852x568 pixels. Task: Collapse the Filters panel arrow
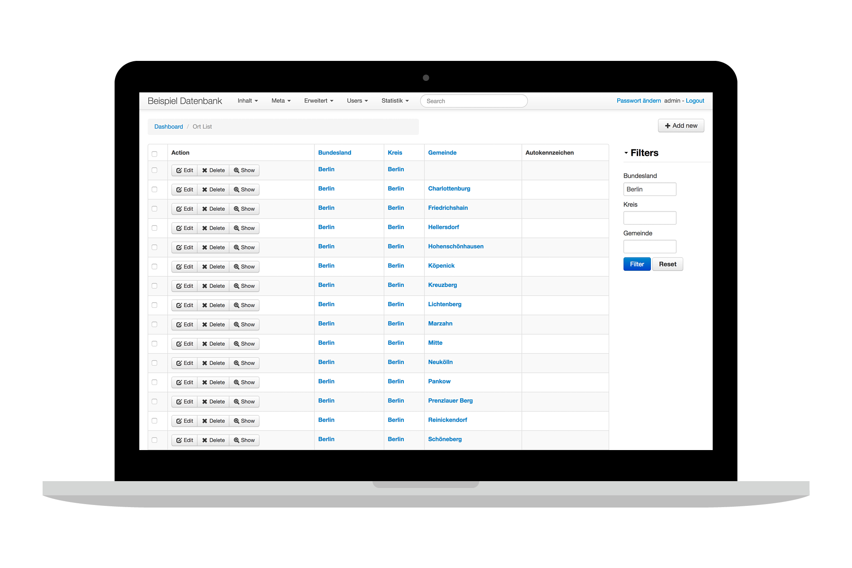626,153
